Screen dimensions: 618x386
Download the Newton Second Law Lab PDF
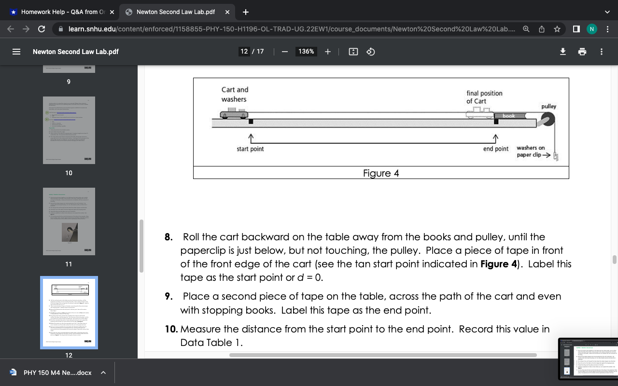click(562, 52)
